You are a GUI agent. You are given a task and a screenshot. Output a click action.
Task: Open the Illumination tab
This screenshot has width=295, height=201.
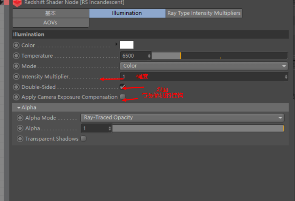pos(127,13)
